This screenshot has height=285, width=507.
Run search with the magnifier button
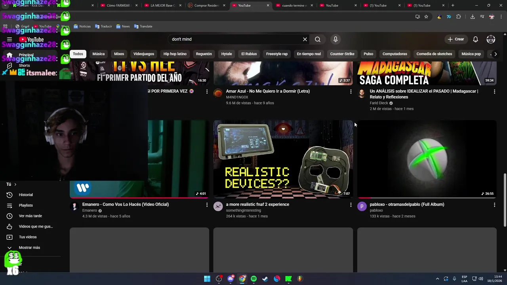point(318,39)
